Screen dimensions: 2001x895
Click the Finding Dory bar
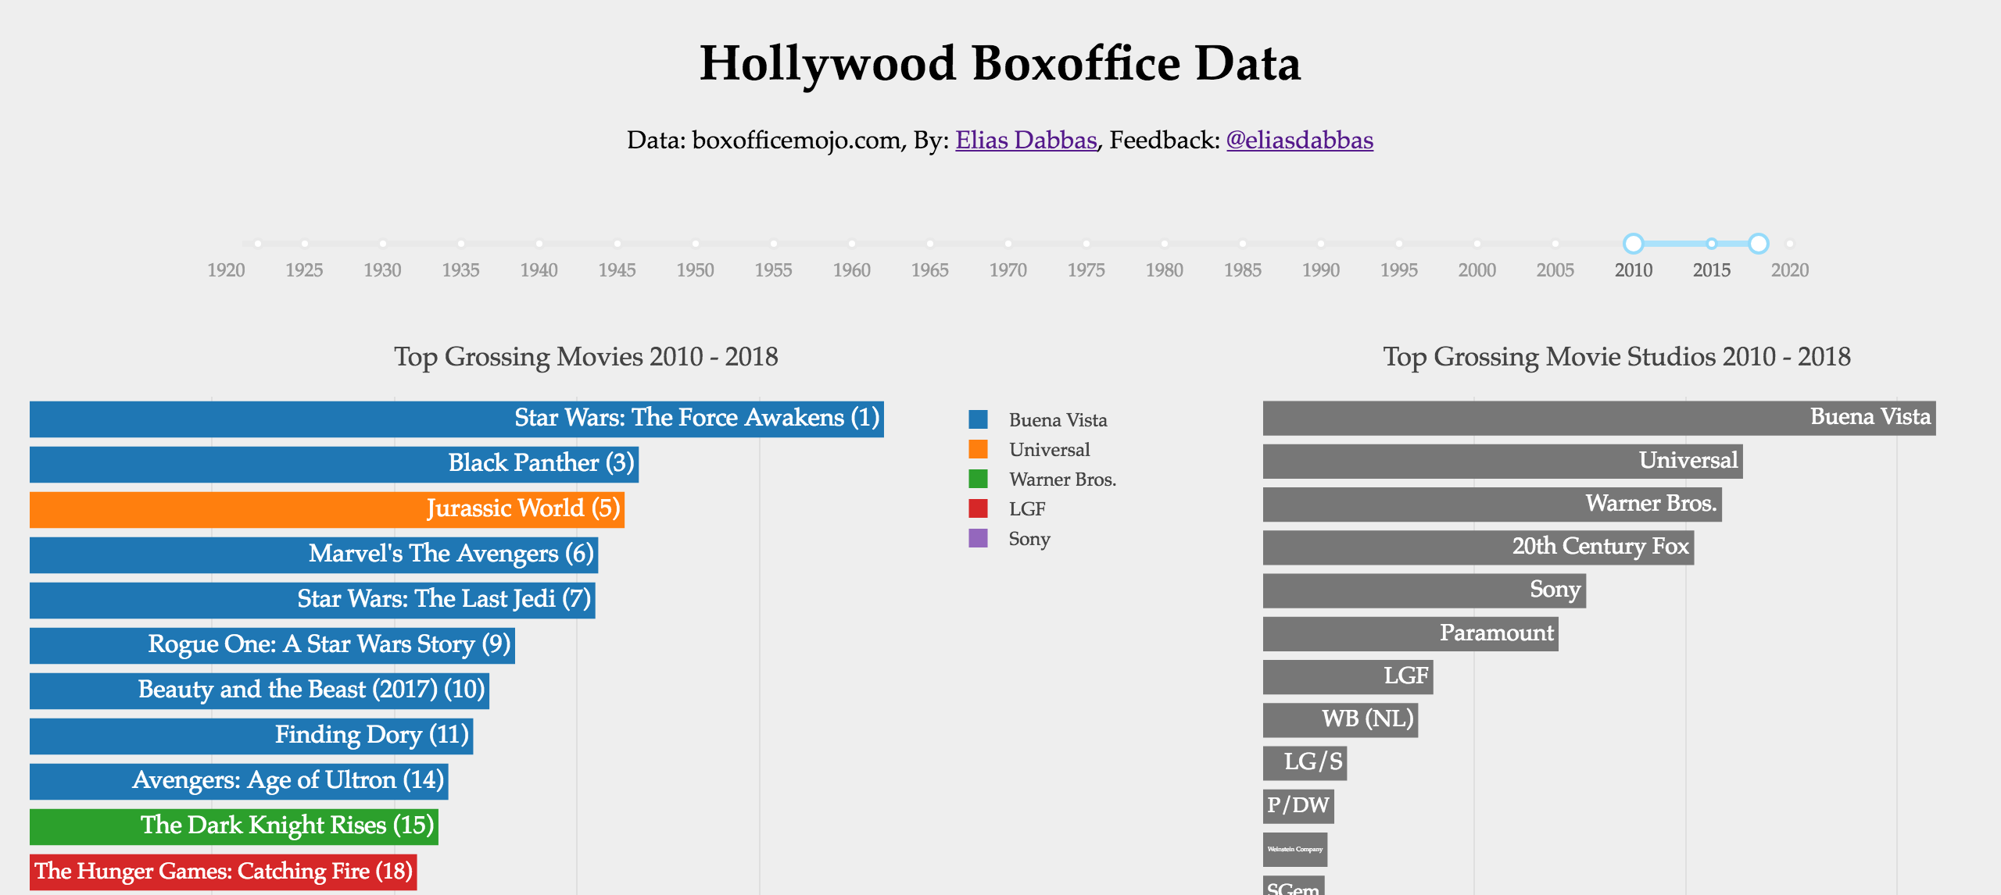(252, 736)
